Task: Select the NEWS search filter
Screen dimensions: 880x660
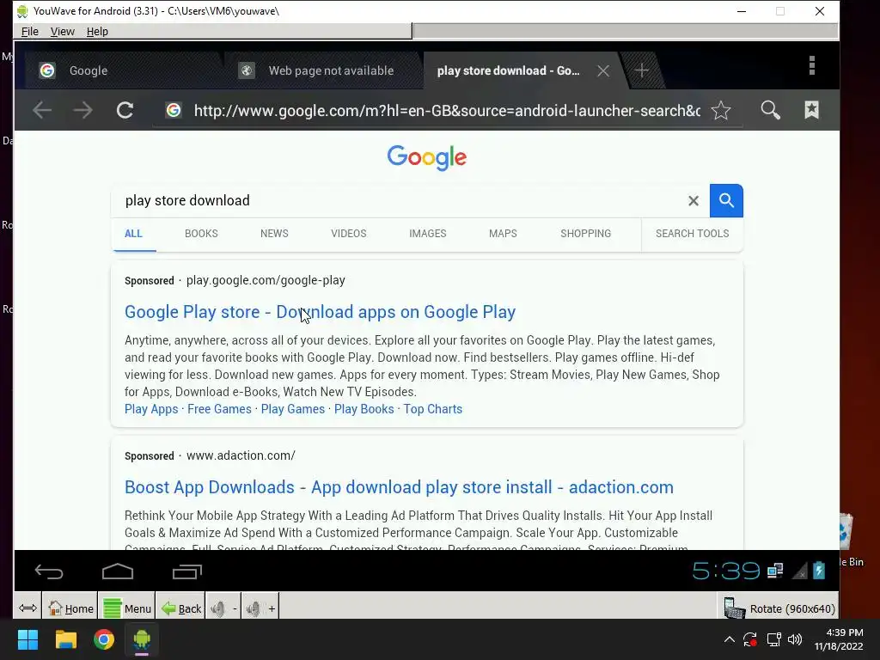Action: [x=274, y=234]
